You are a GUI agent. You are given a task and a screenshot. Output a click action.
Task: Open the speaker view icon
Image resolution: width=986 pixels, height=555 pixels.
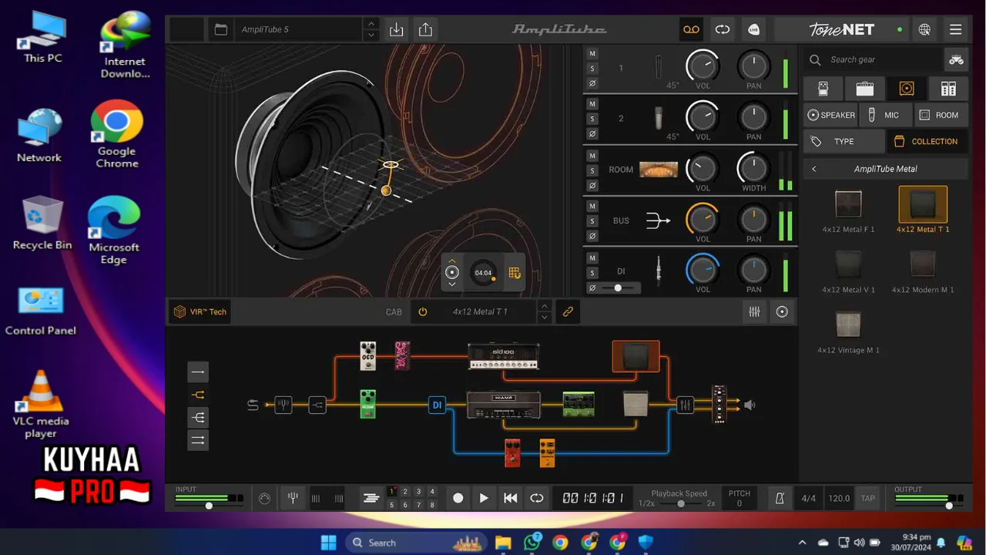click(782, 312)
